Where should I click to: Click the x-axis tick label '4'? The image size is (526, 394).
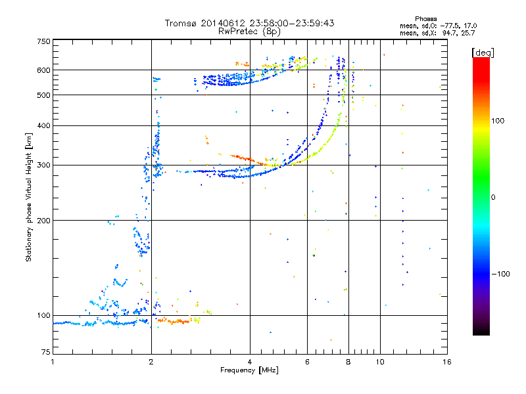pyautogui.click(x=250, y=362)
